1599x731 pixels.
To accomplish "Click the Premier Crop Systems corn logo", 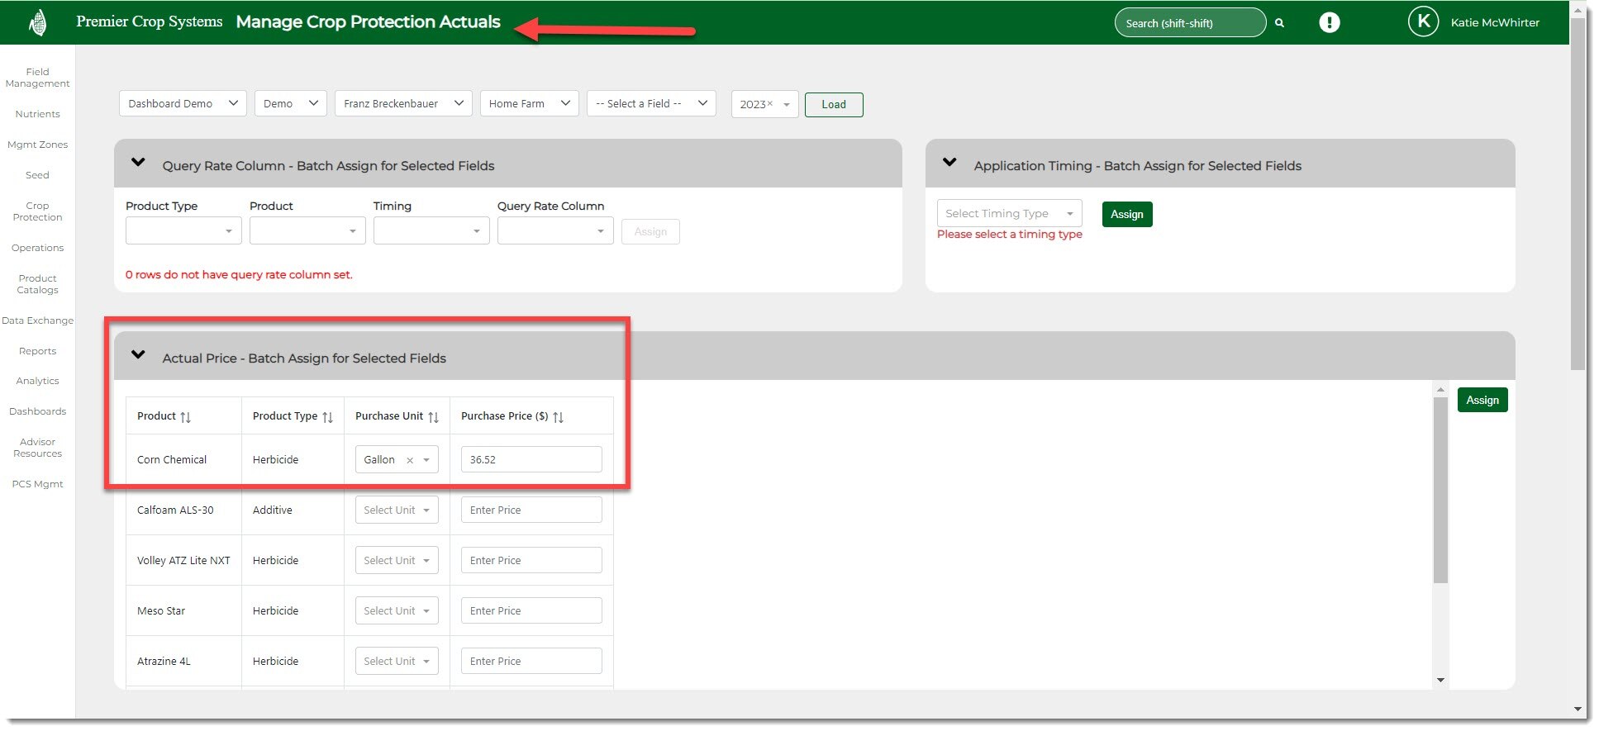I will 37,22.
